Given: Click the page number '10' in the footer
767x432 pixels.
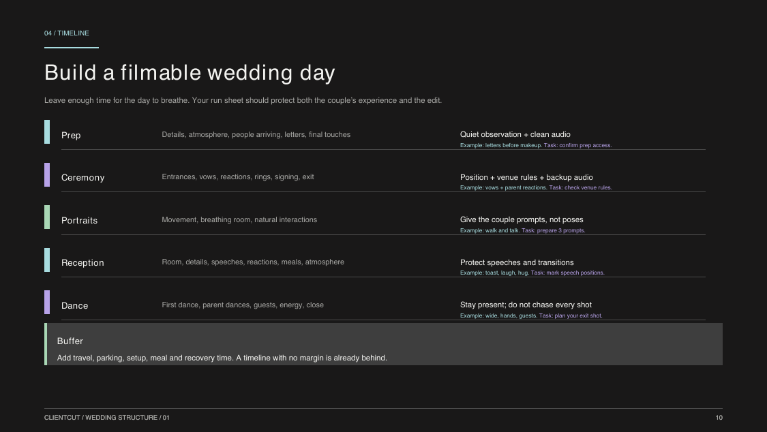Looking at the screenshot, I should coord(719,418).
